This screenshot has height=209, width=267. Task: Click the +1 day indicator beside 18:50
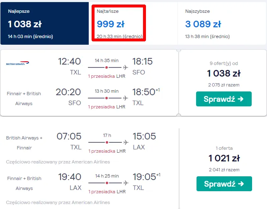pyautogui.click(x=158, y=89)
